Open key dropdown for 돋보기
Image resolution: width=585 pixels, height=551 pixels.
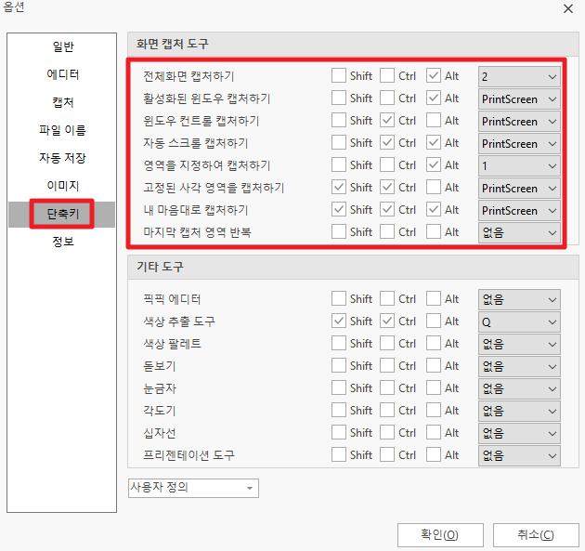click(x=519, y=366)
